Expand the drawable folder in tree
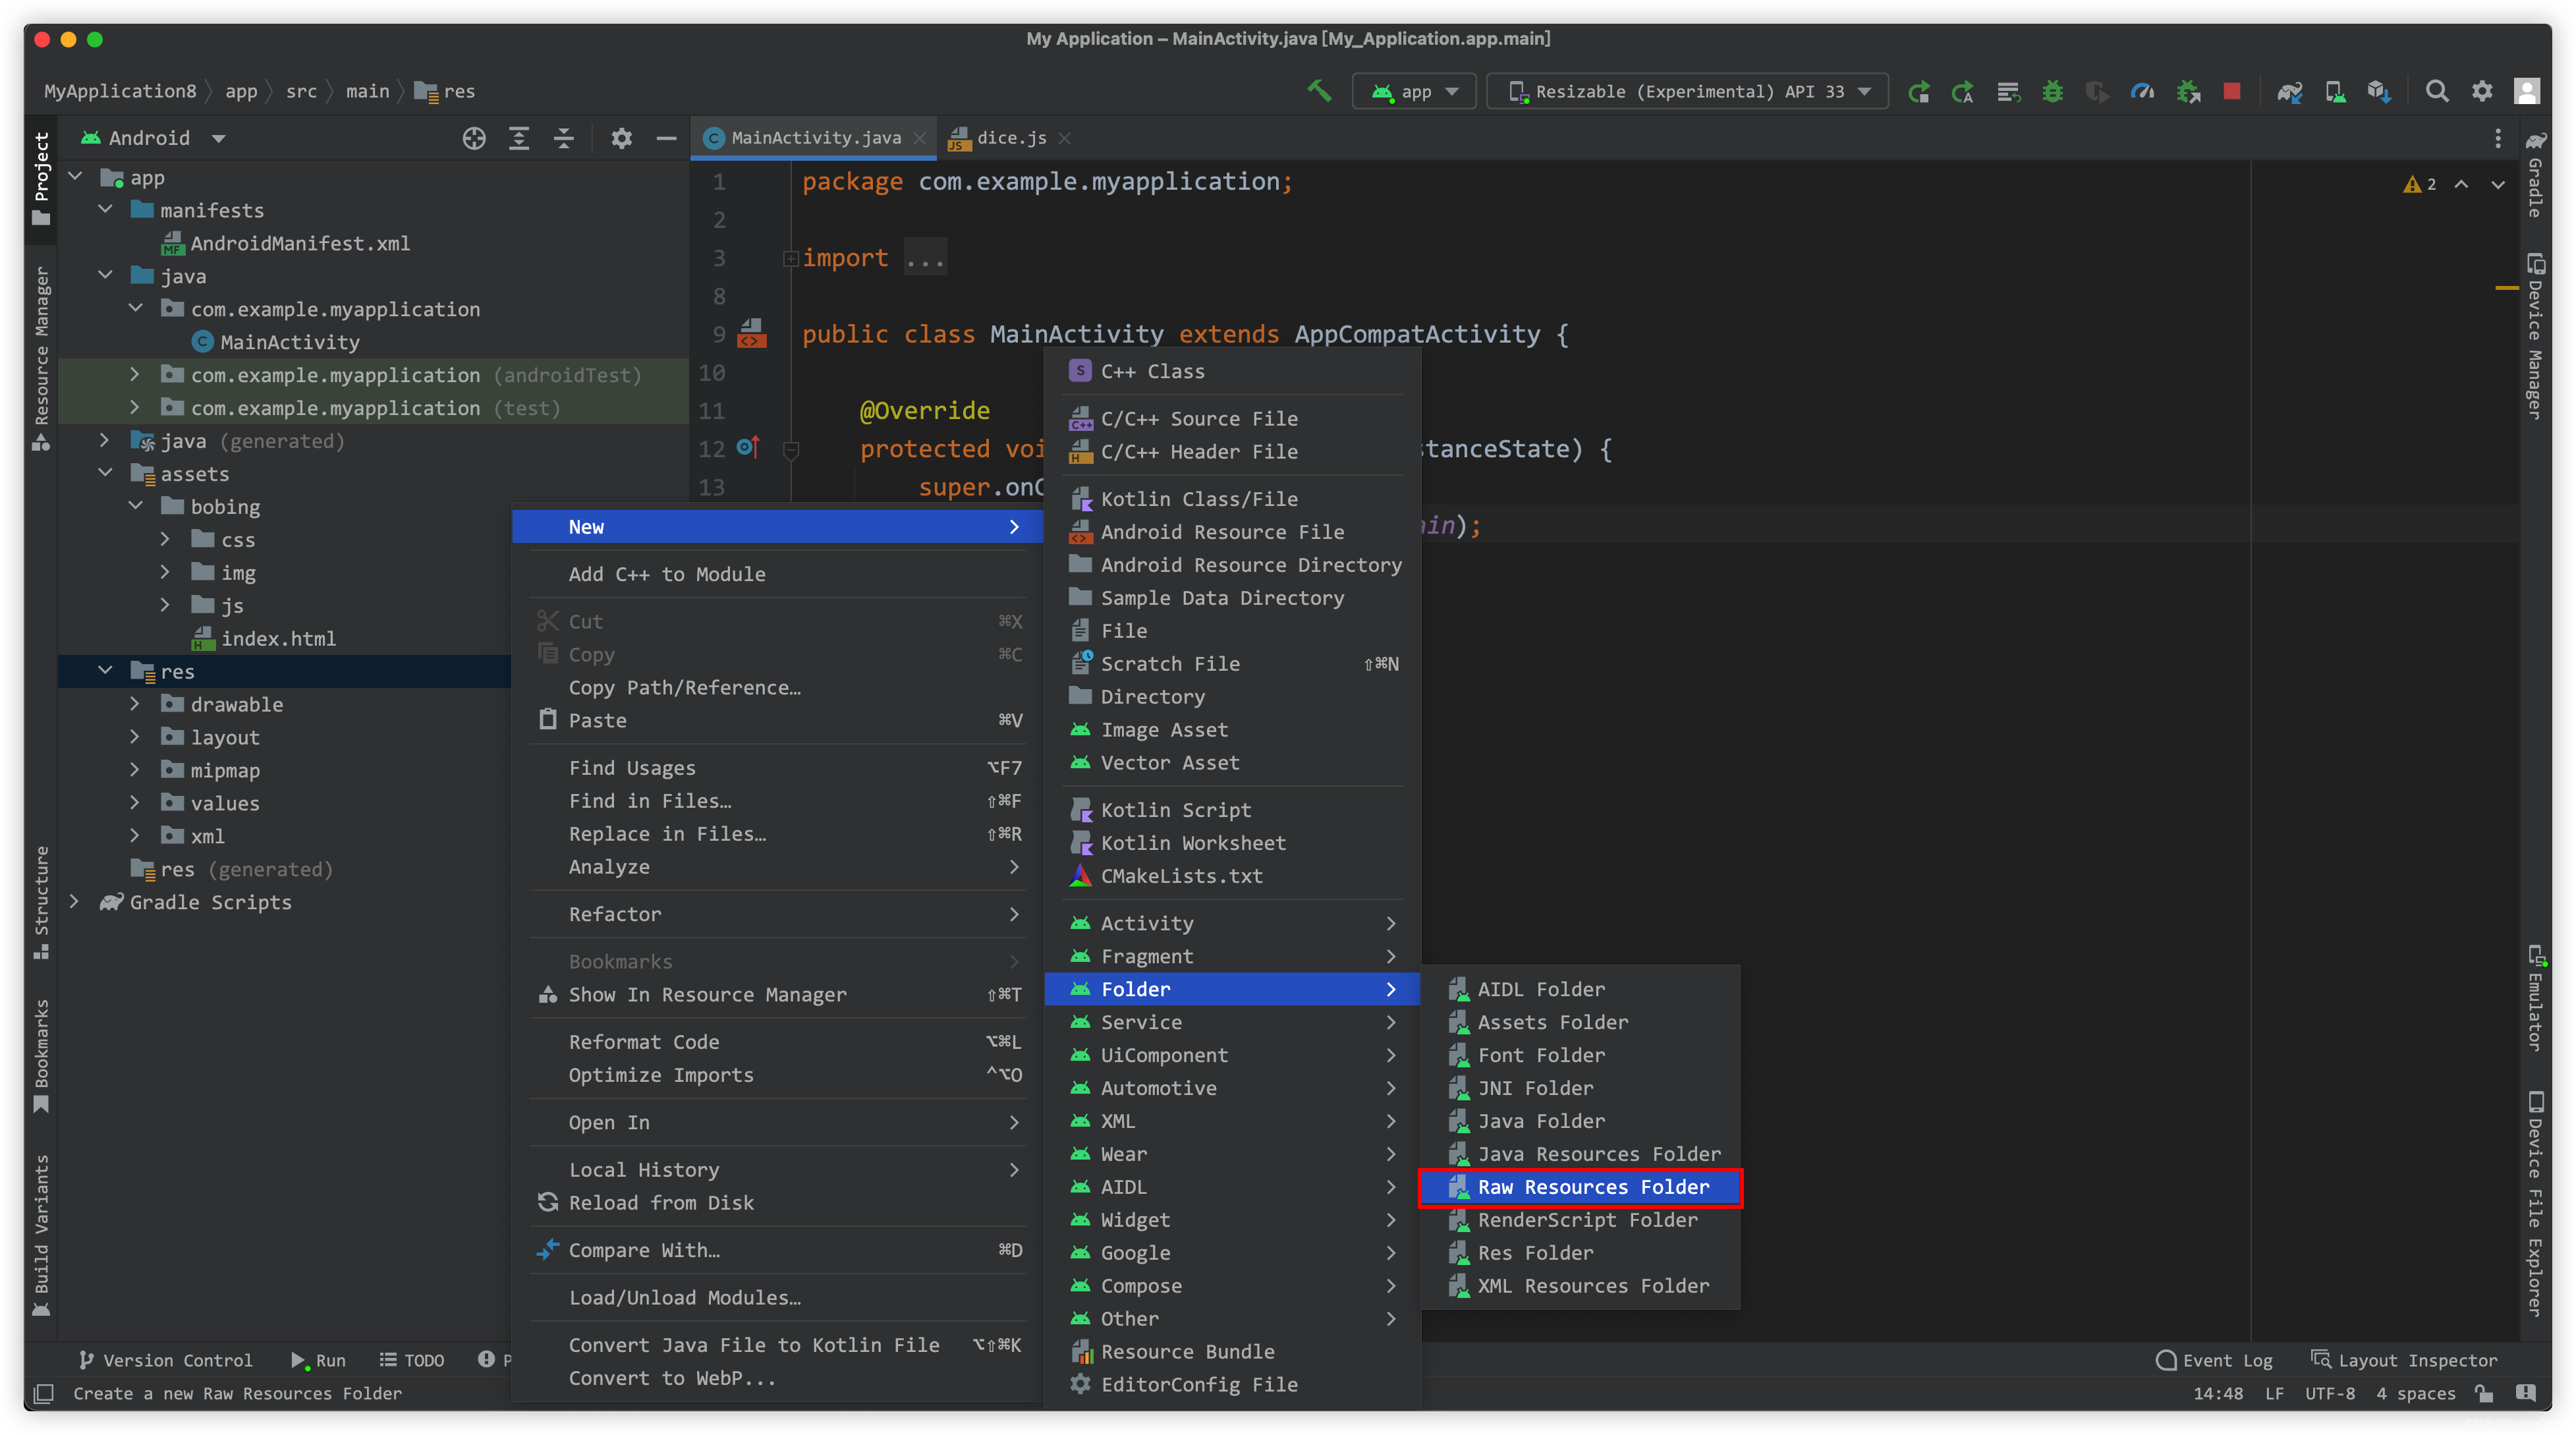This screenshot has height=1435, width=2576. click(135, 704)
